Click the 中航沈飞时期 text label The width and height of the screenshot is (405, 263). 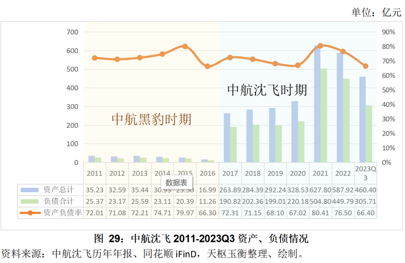click(267, 90)
